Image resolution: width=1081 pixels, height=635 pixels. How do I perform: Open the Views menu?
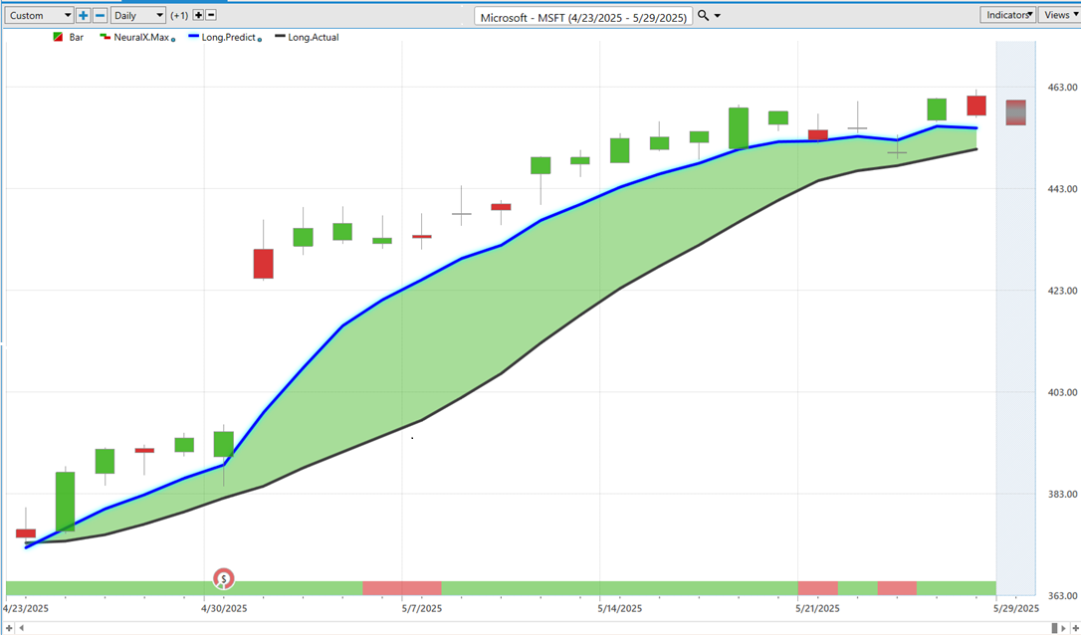1060,15
